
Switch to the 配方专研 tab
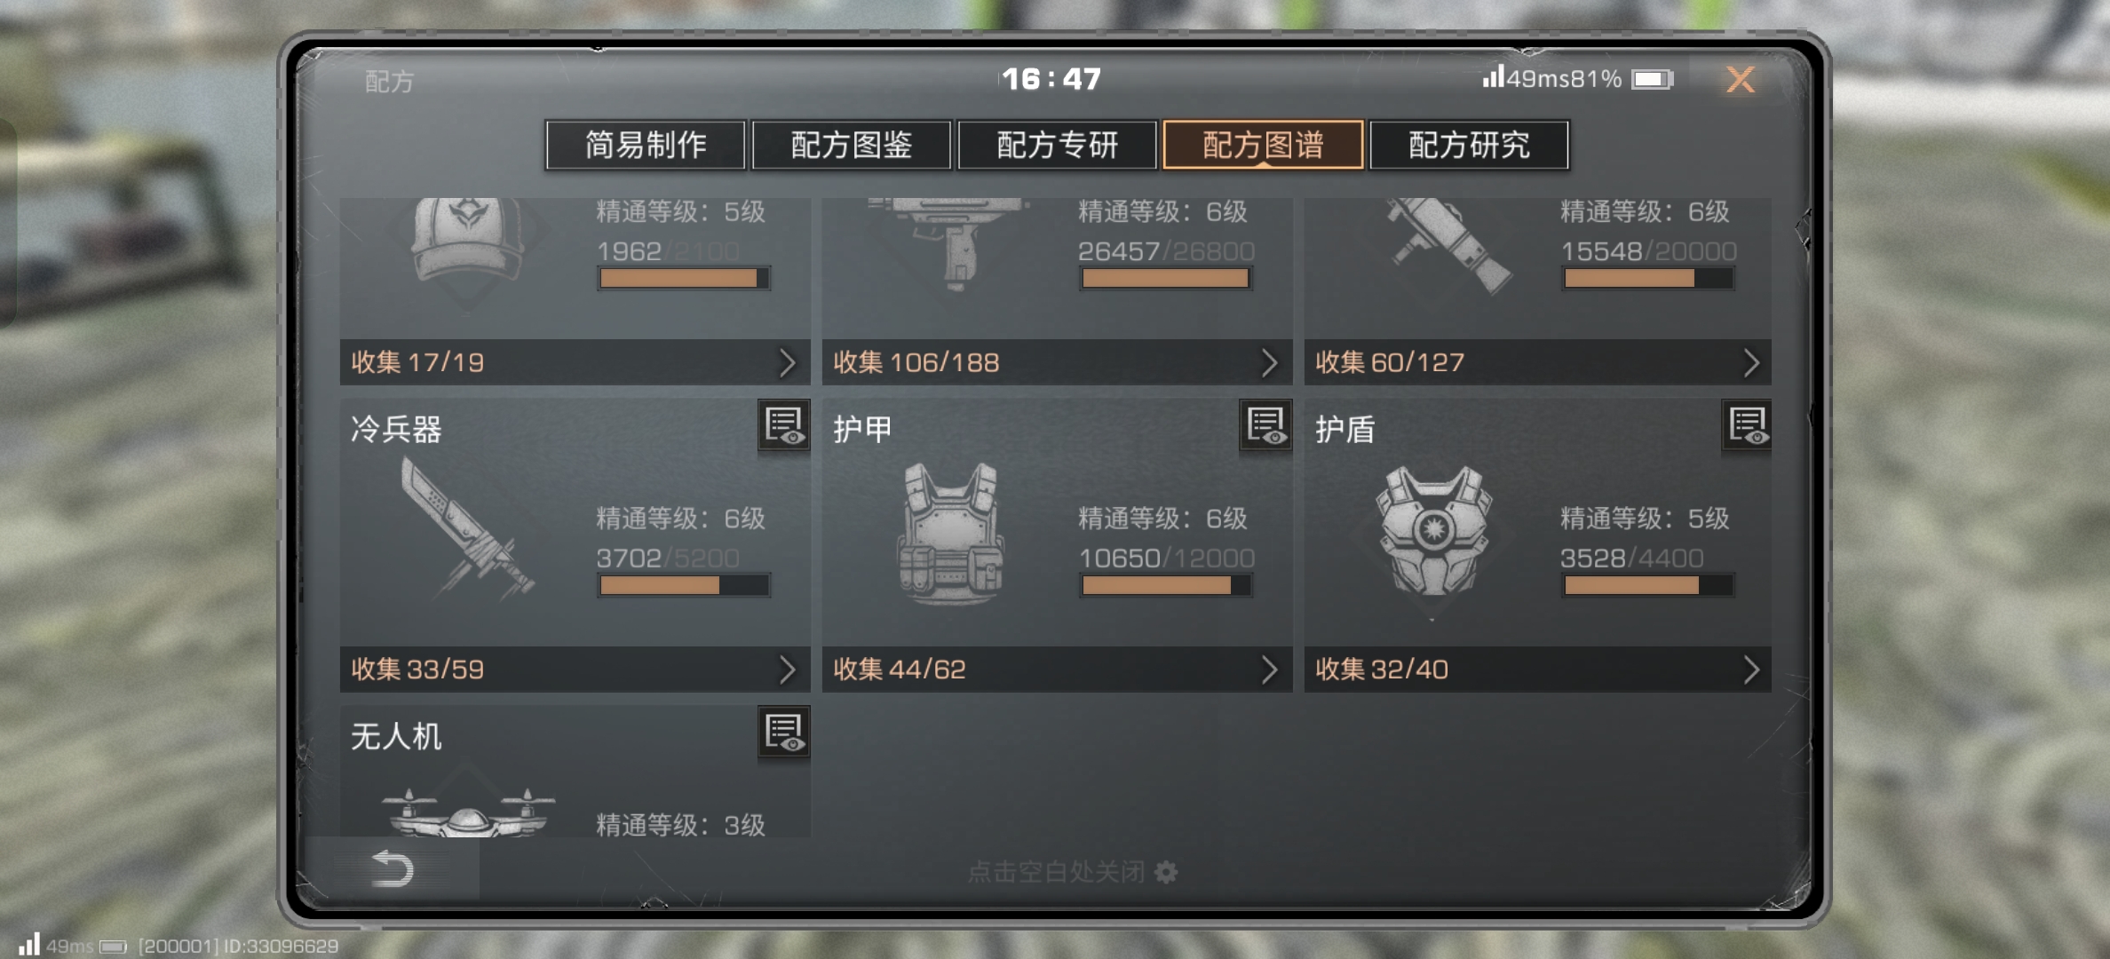pos(1057,145)
